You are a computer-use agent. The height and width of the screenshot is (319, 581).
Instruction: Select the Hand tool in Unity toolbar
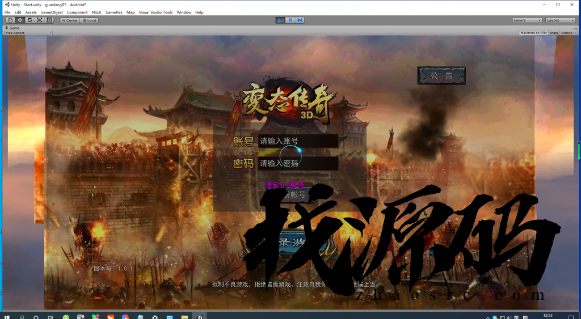[x=10, y=20]
